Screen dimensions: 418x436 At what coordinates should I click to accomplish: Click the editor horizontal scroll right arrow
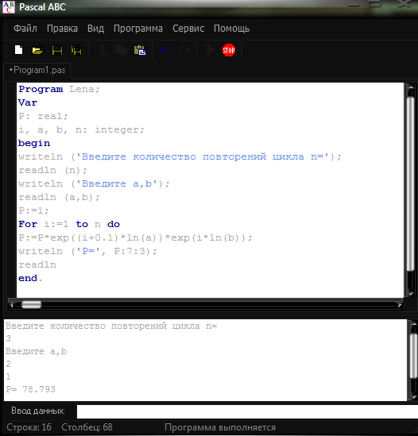(x=400, y=305)
